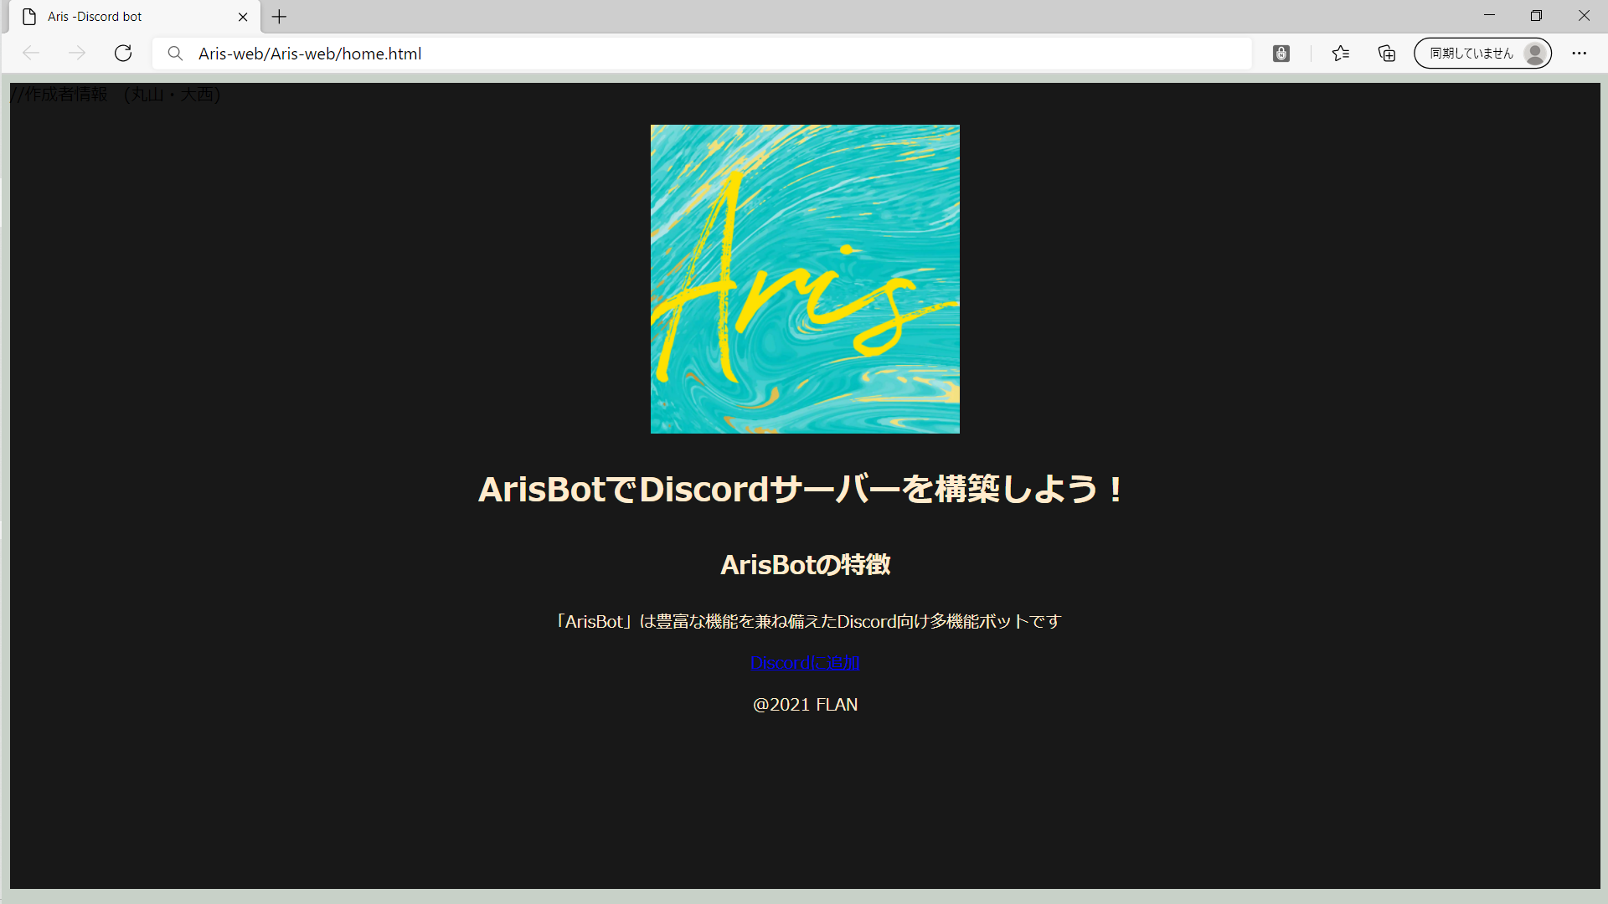This screenshot has height=904, width=1608.
Task: Open the browser Settings and more menu
Action: [1580, 54]
